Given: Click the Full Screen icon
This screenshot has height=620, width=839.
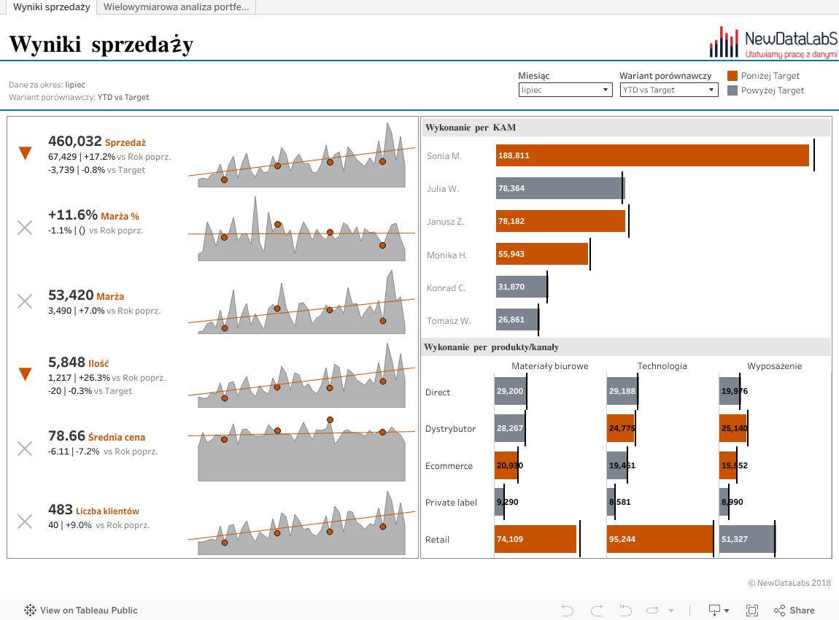Looking at the screenshot, I should [x=752, y=611].
